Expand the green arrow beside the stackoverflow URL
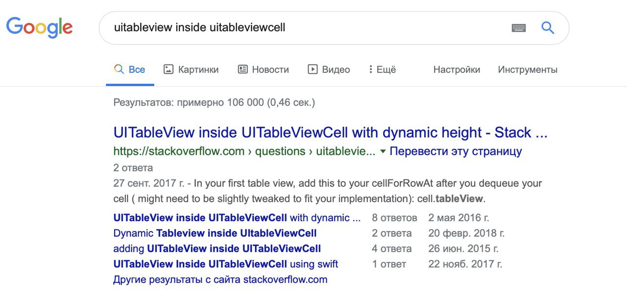 tap(383, 151)
